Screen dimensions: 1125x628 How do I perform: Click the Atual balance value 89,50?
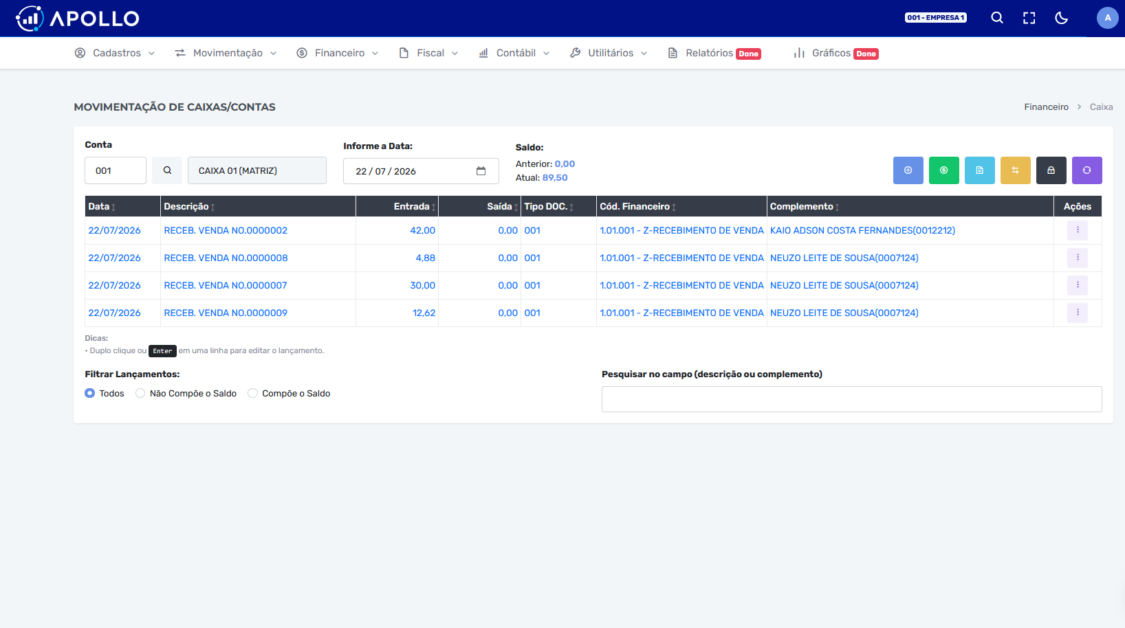click(x=555, y=177)
